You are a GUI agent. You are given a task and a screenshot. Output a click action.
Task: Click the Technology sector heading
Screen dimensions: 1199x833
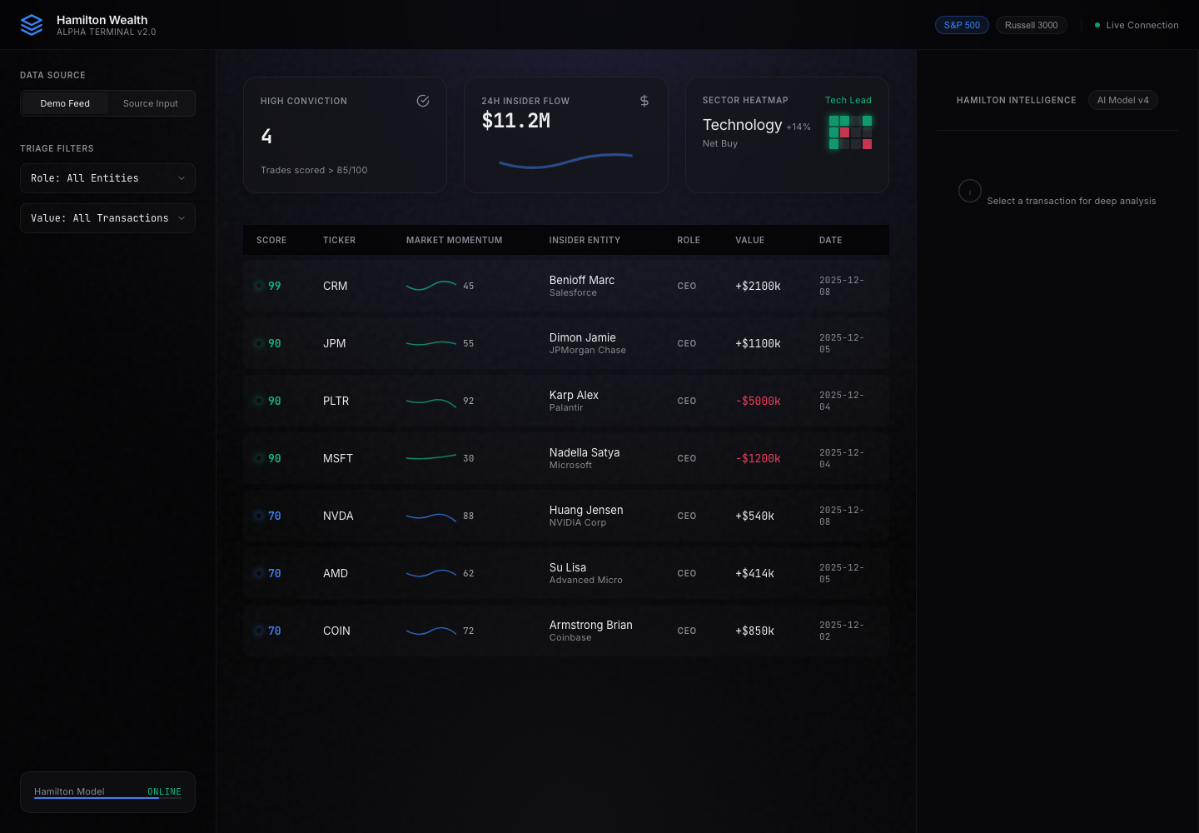click(x=742, y=125)
